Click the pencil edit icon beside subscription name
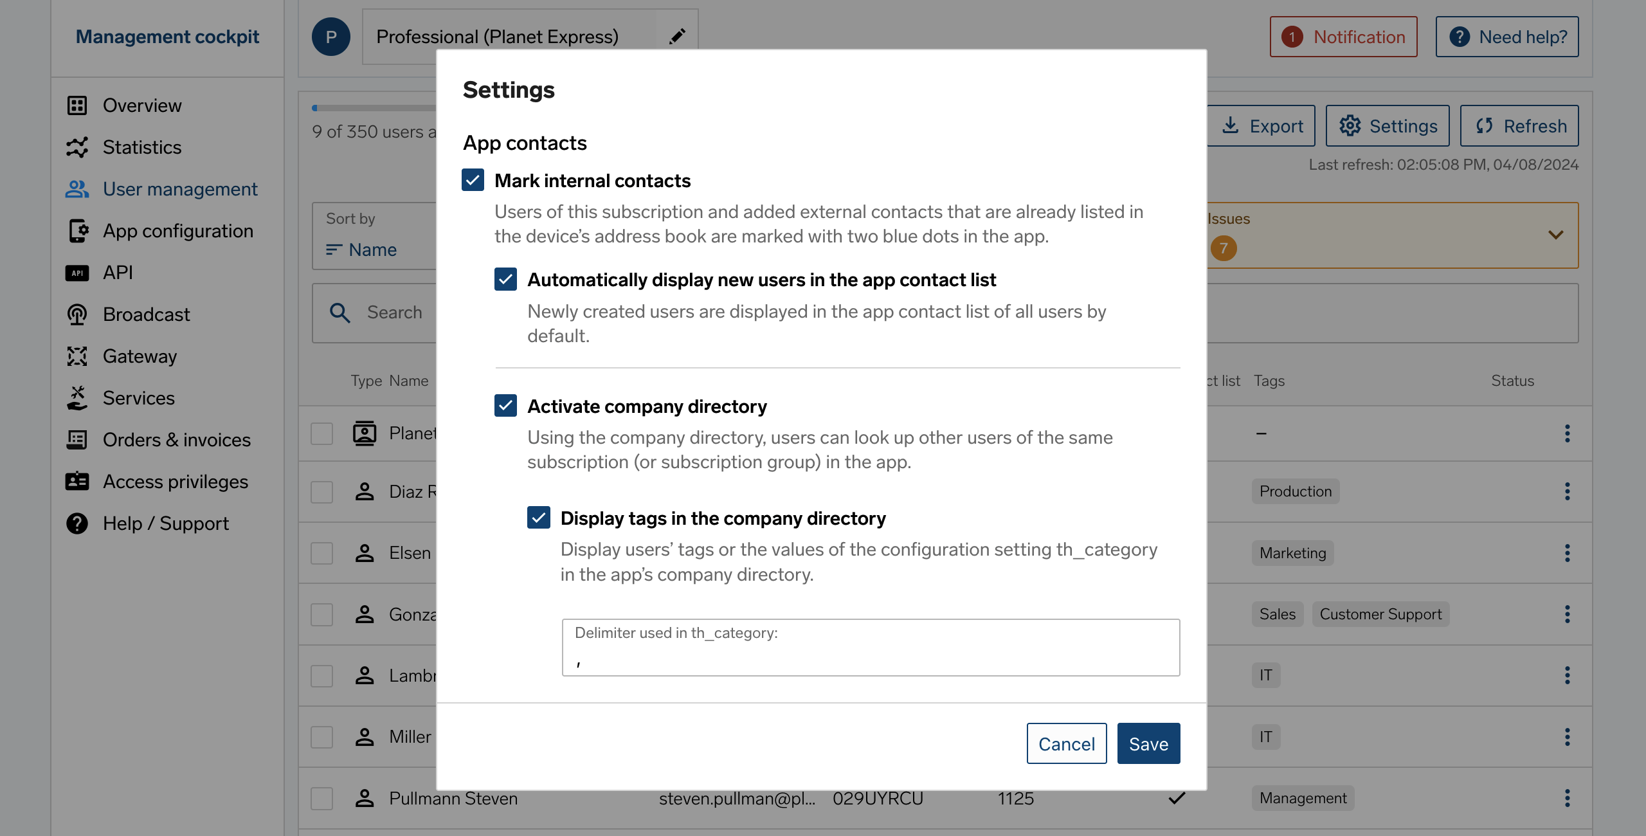Image resolution: width=1646 pixels, height=836 pixels. (x=677, y=37)
